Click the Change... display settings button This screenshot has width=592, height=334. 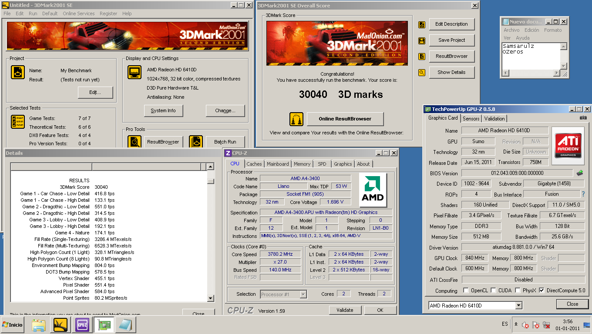click(225, 111)
